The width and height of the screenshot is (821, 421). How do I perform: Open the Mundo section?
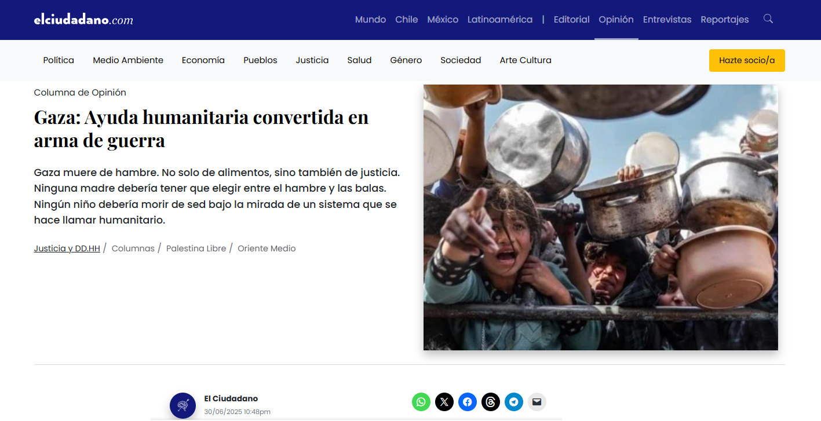(370, 20)
